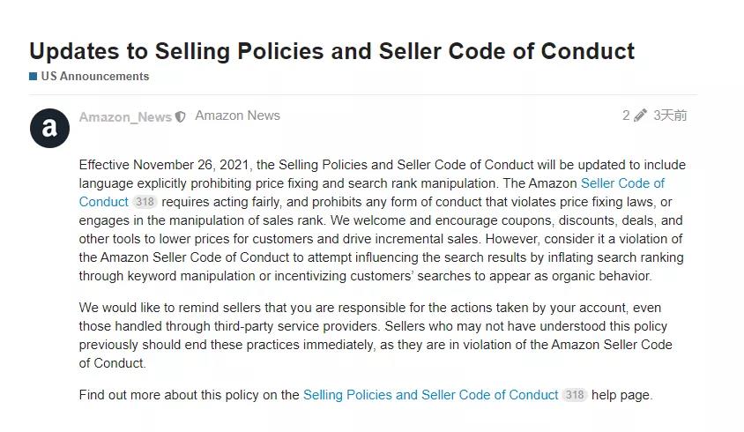Image resolution: width=744 pixels, height=432 pixels.
Task: Open Selling Policies and Seller Code of Conduct help page link
Action: pyautogui.click(x=430, y=395)
